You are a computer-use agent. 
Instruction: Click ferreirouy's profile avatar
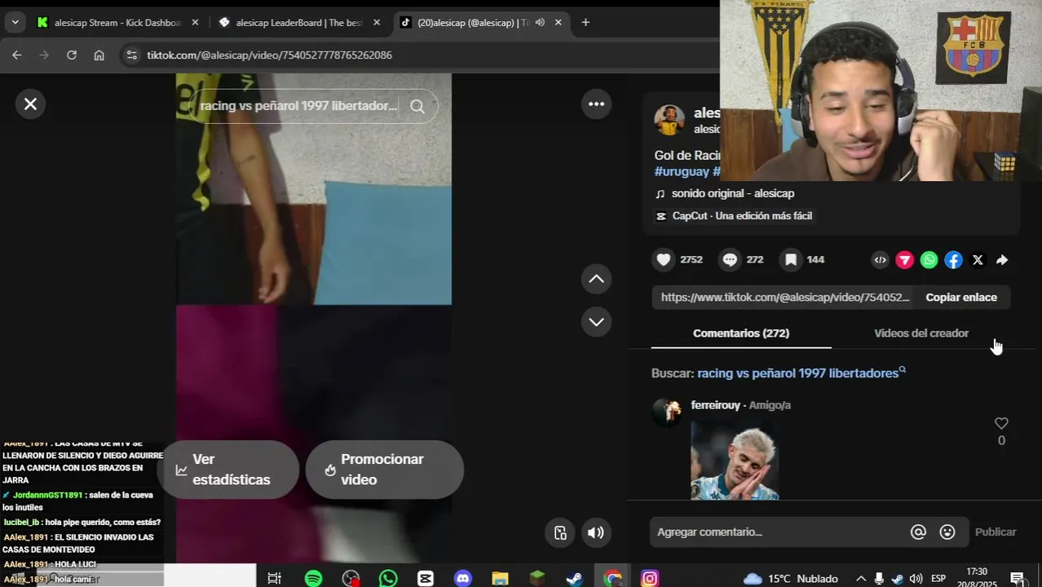click(x=666, y=413)
